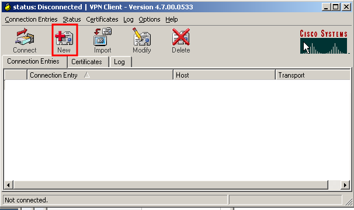The height and width of the screenshot is (210, 354).
Task: Sort by the Transport column header
Action: [313, 75]
